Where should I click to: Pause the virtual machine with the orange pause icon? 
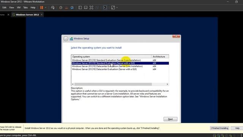(x=42, y=8)
